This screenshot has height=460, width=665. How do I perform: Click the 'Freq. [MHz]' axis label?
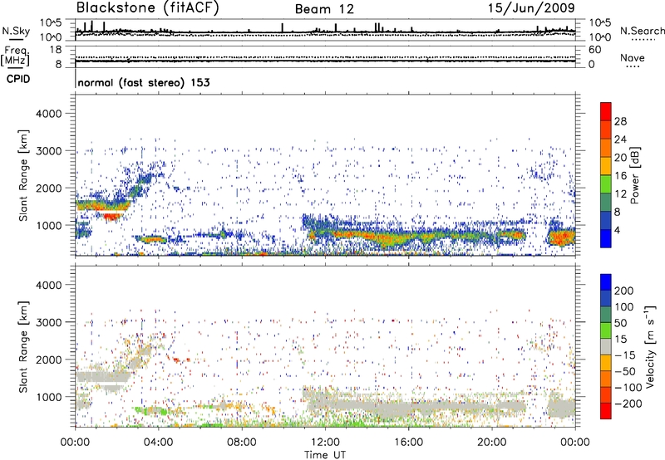coord(15,56)
